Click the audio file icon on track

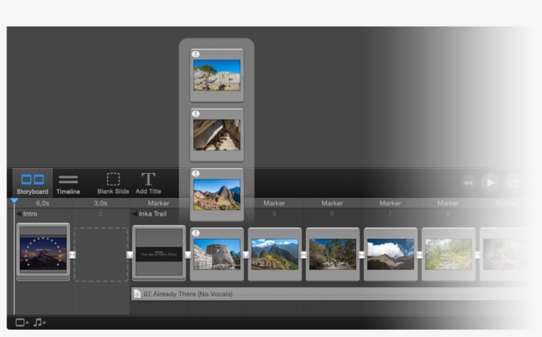(x=137, y=294)
